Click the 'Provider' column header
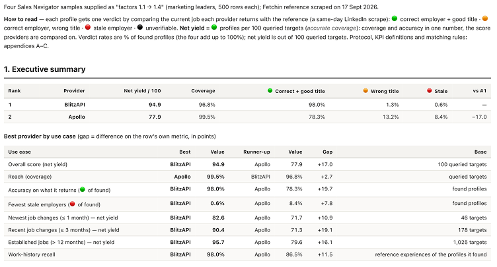 [74, 91]
